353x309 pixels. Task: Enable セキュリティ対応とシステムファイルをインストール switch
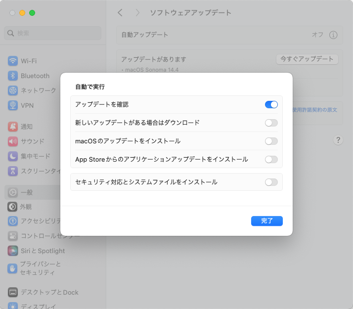coord(271,182)
